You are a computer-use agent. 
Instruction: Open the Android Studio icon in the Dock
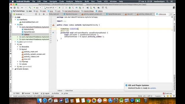121,101
